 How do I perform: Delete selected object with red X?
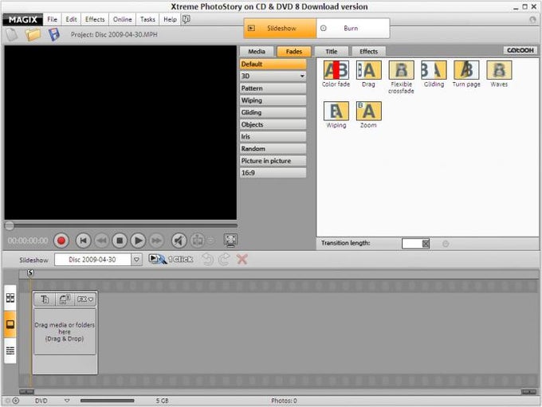(x=242, y=259)
